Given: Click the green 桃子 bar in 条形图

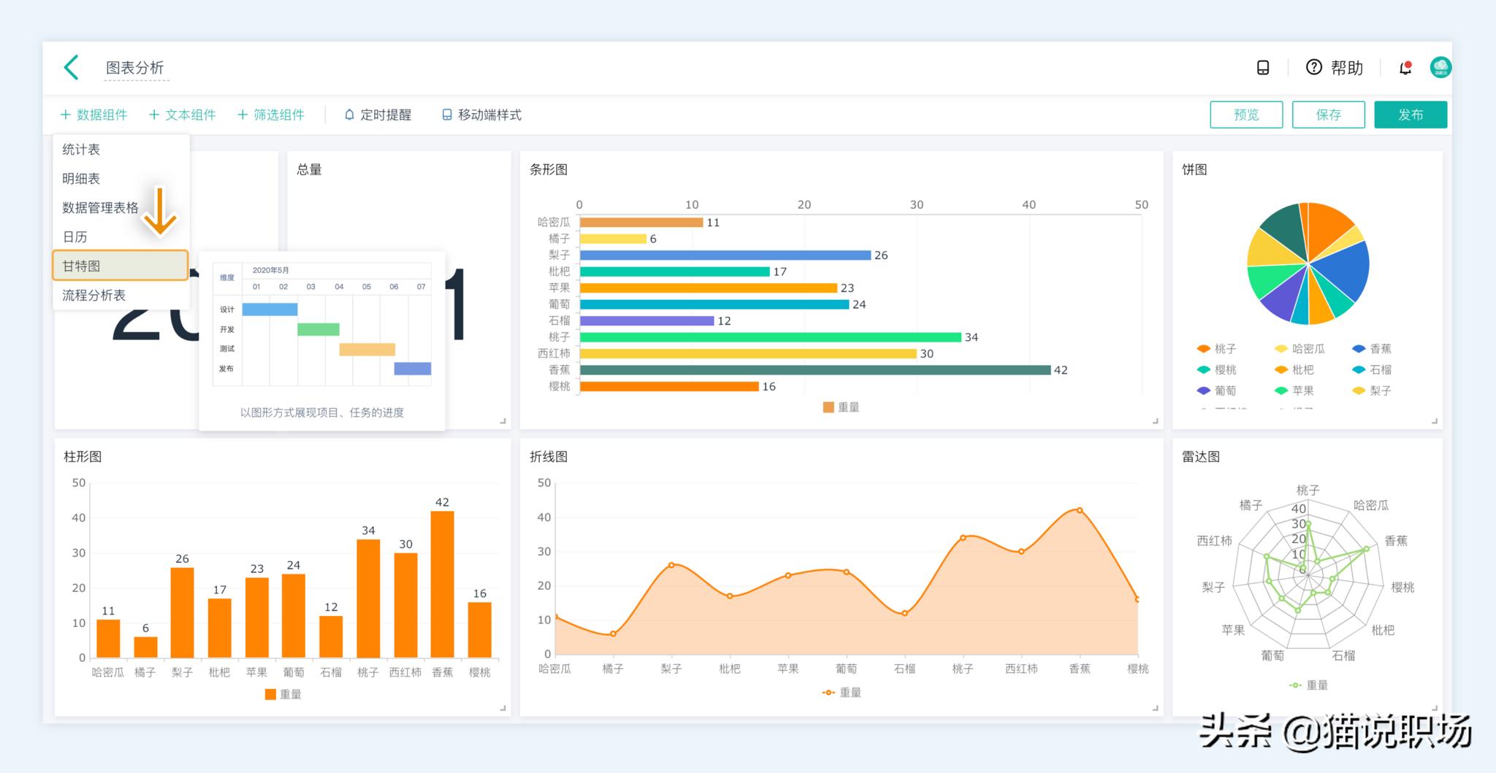Looking at the screenshot, I should point(770,337).
